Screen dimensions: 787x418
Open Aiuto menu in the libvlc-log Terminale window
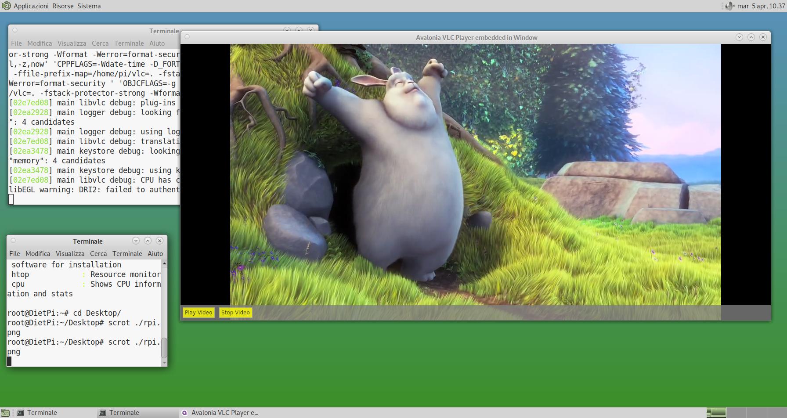157,43
